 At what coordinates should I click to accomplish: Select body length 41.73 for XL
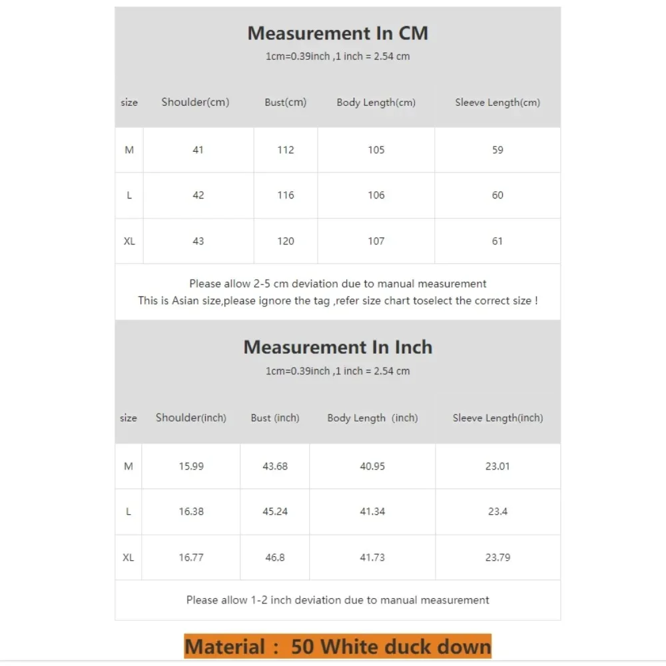click(372, 557)
